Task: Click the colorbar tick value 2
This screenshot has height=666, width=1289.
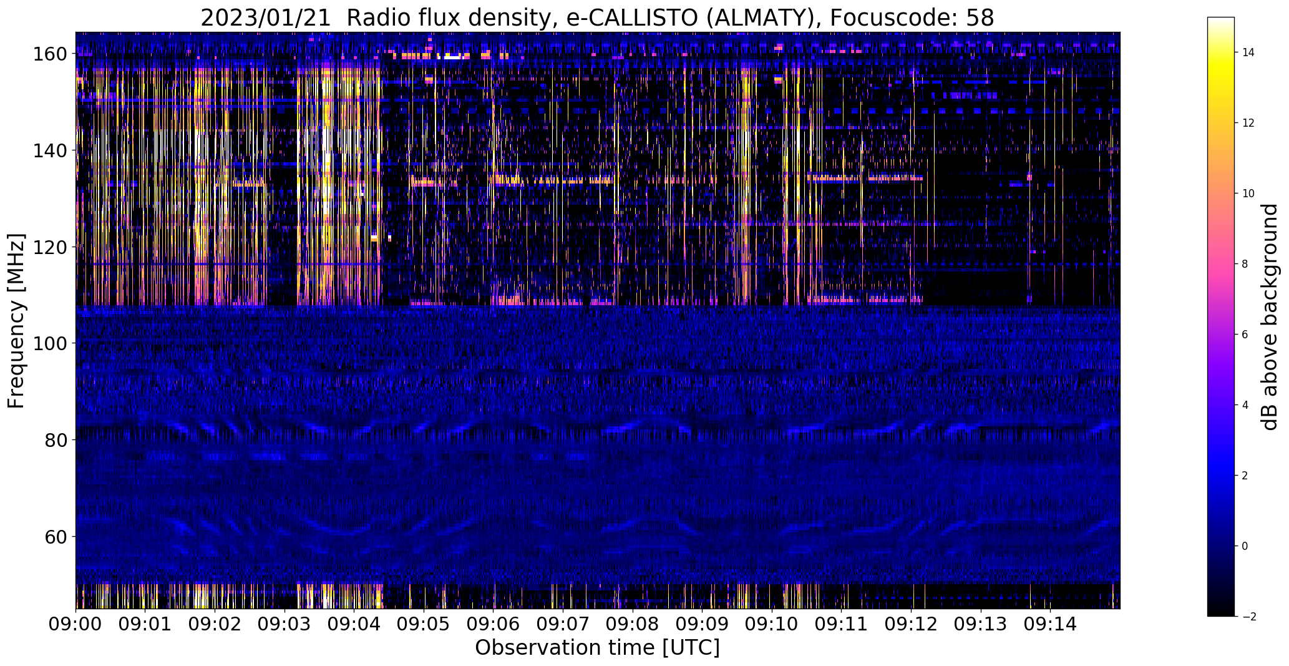Action: pos(1245,476)
